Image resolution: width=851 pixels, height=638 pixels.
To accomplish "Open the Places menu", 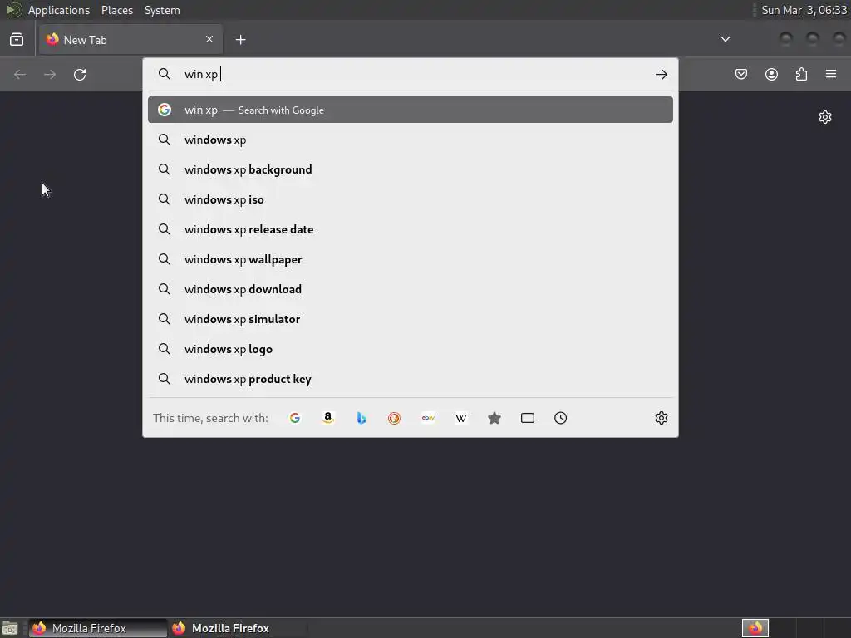I will pos(116,10).
